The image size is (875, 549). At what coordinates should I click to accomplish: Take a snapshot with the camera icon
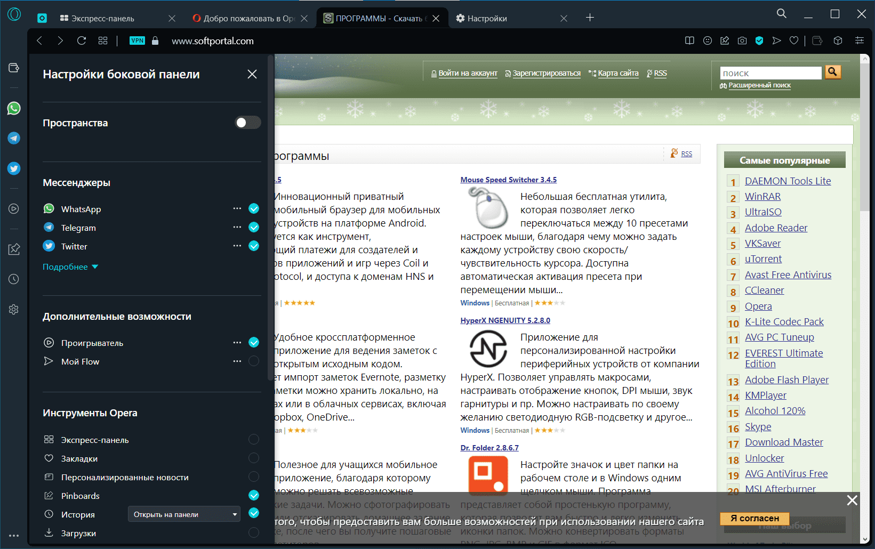click(x=742, y=41)
